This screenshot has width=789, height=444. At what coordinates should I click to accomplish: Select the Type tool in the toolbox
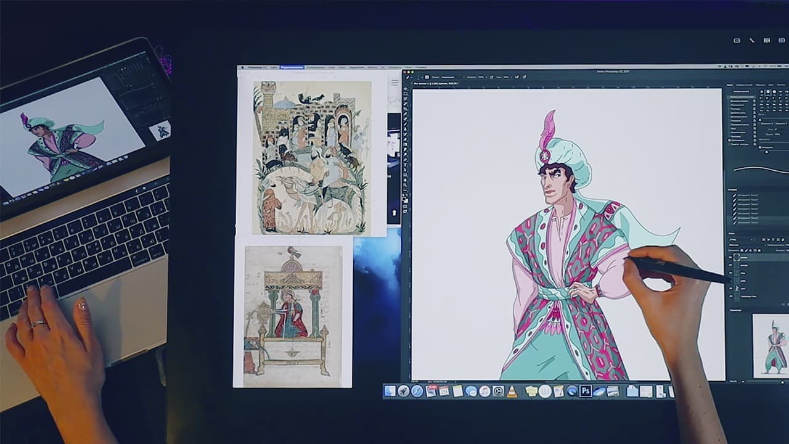pos(405,165)
